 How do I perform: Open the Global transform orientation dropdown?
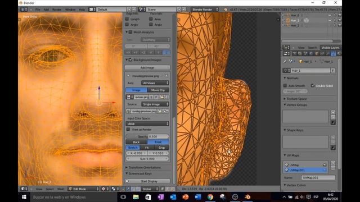coord(150,189)
